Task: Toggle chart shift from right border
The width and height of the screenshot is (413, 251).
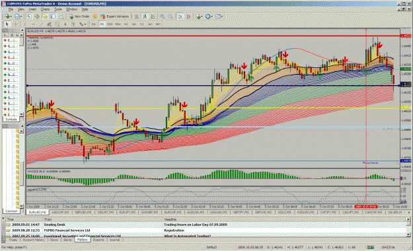Action: 188,17
